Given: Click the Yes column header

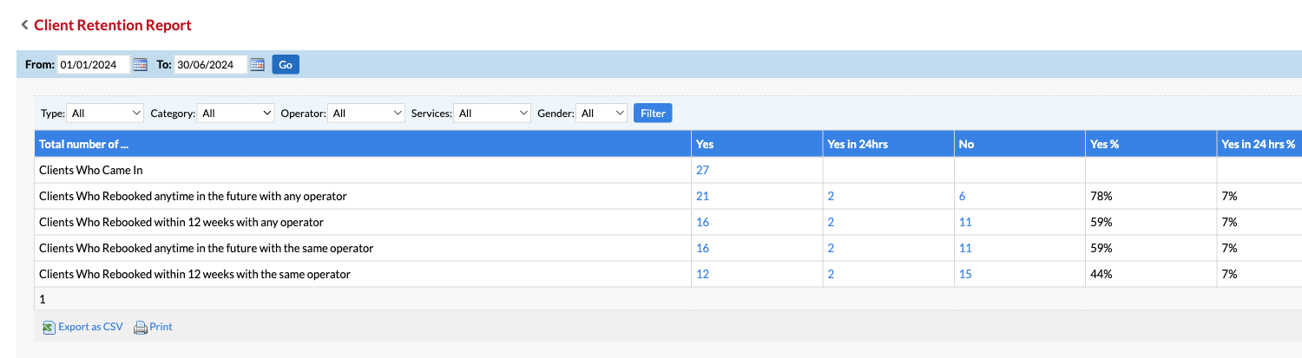Looking at the screenshot, I should [x=757, y=144].
